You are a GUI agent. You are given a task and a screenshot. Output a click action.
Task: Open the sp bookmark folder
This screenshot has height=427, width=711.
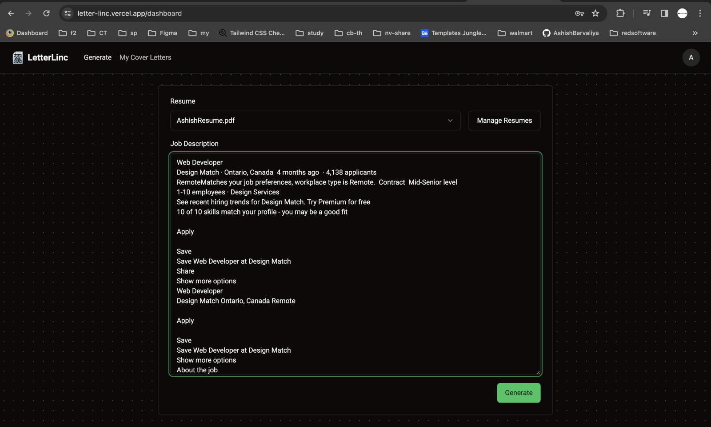click(x=128, y=33)
